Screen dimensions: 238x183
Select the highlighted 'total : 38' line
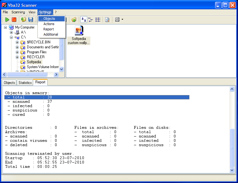point(97,97)
